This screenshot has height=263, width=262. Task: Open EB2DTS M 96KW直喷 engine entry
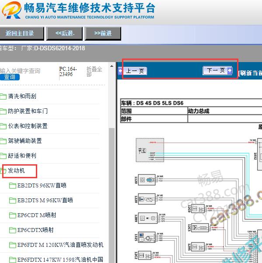(45, 200)
